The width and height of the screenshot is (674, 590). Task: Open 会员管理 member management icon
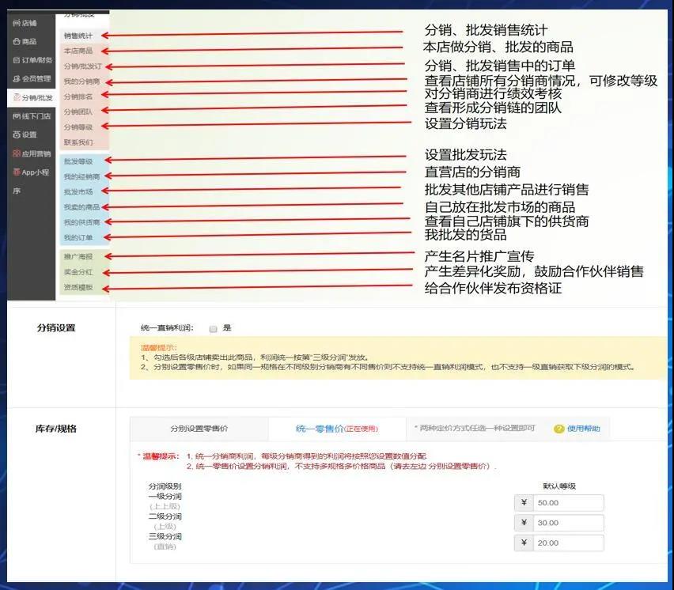pyautogui.click(x=17, y=79)
